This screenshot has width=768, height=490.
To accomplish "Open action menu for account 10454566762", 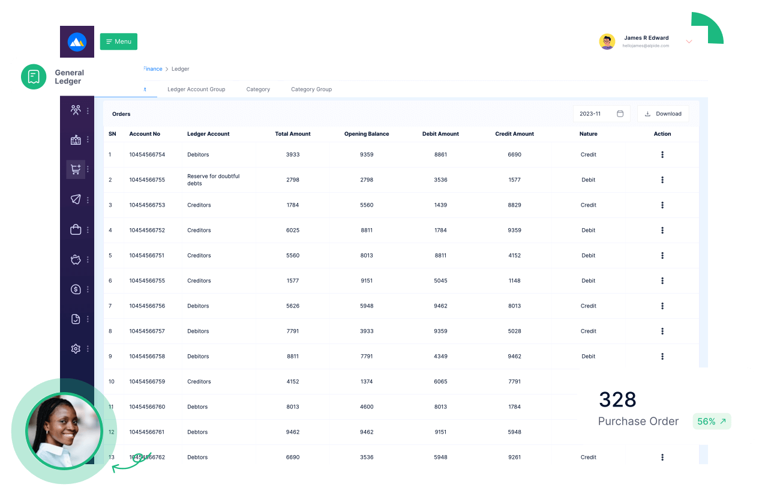I will 662,457.
